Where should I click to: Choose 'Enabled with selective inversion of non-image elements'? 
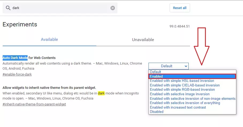tap(192, 98)
